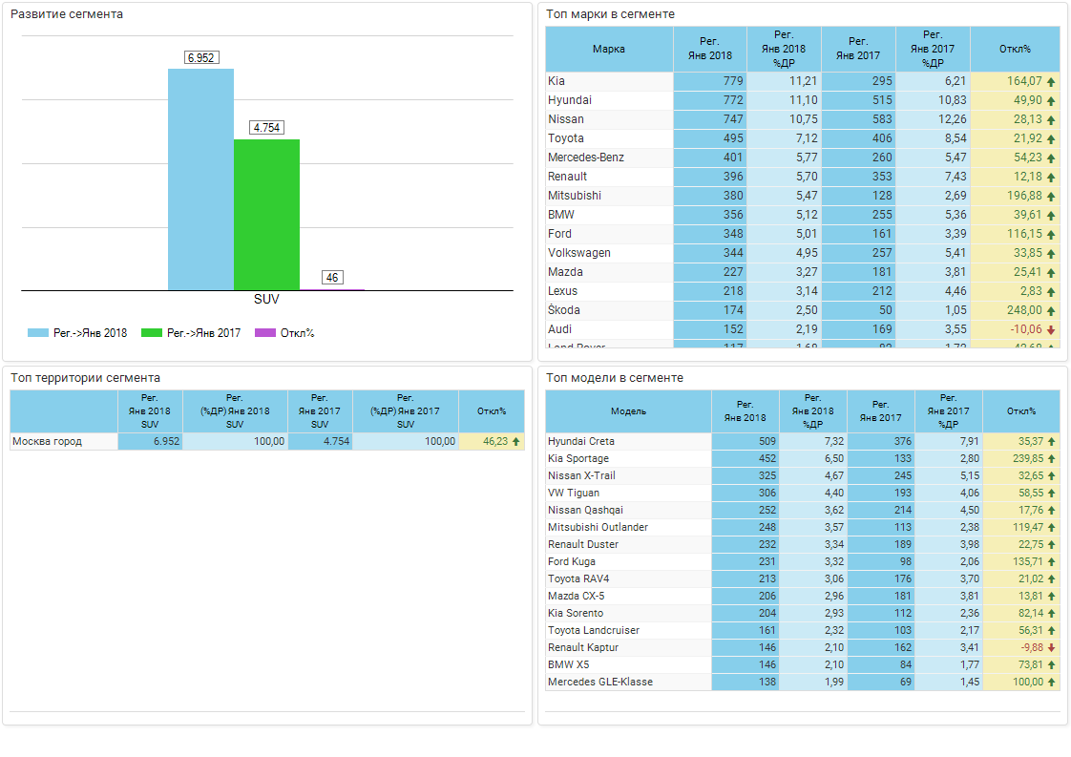Click the Топ территории сегмента title
Viewport: 1071px width, 757px height.
pyautogui.click(x=85, y=378)
